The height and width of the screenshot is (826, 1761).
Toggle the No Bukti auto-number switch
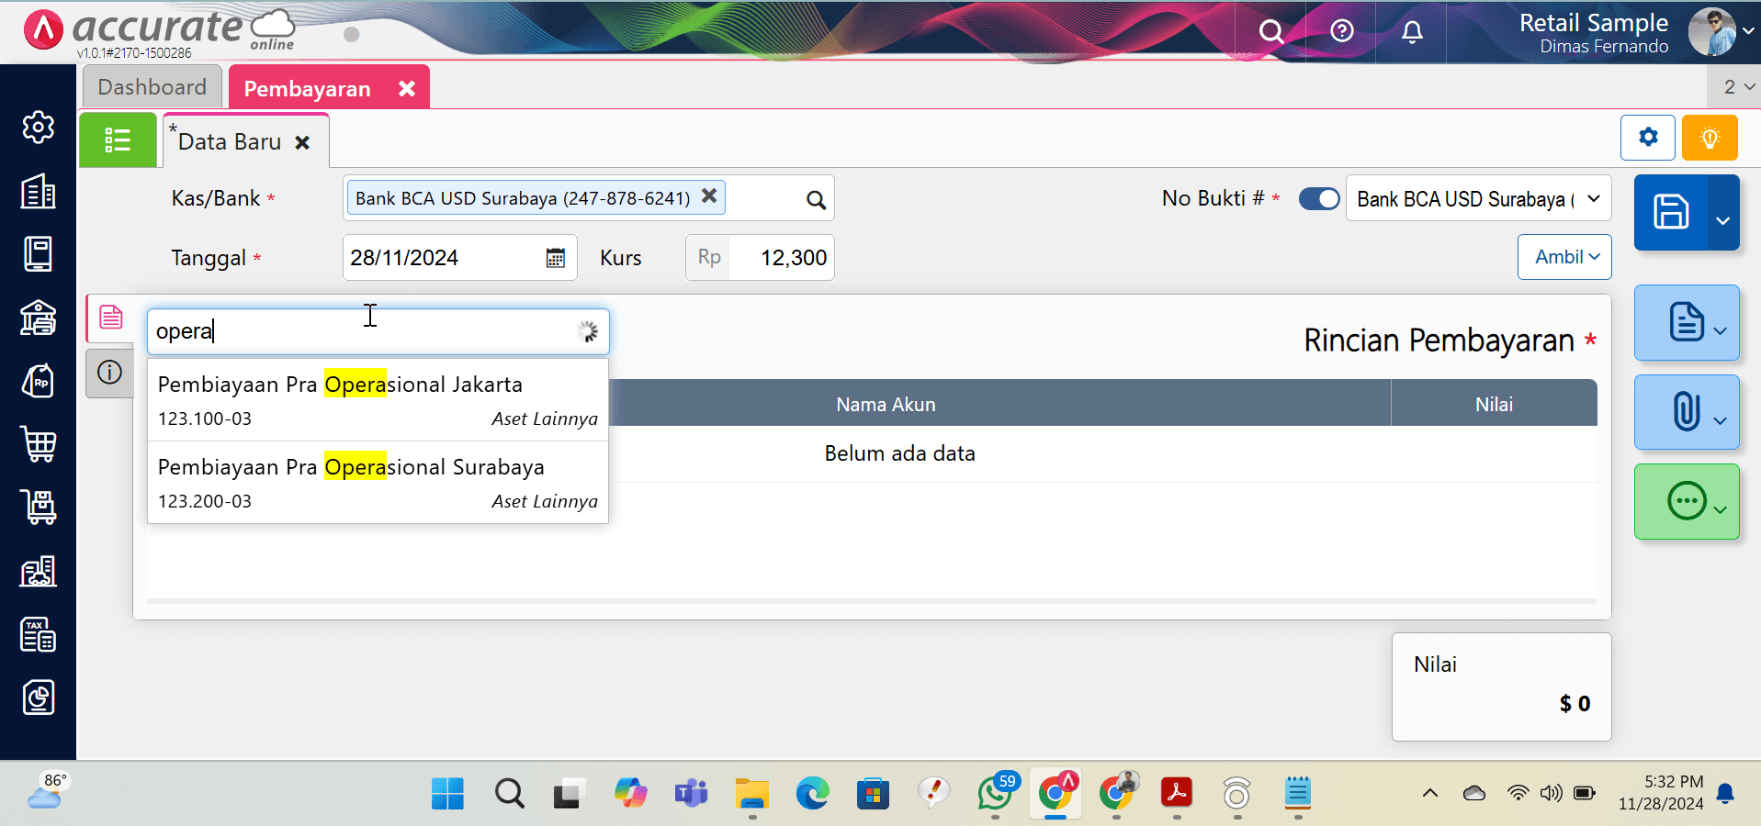pos(1318,199)
